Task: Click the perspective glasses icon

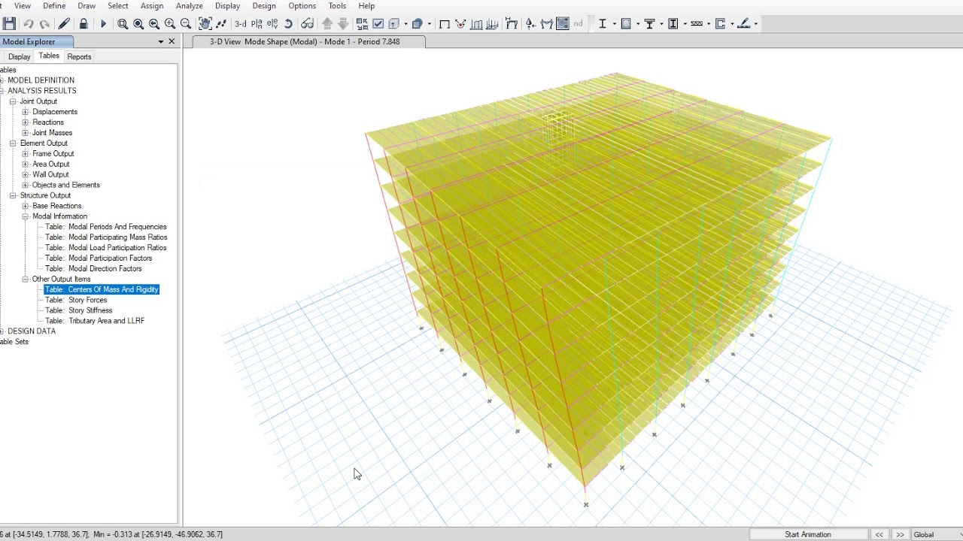Action: pyautogui.click(x=307, y=24)
